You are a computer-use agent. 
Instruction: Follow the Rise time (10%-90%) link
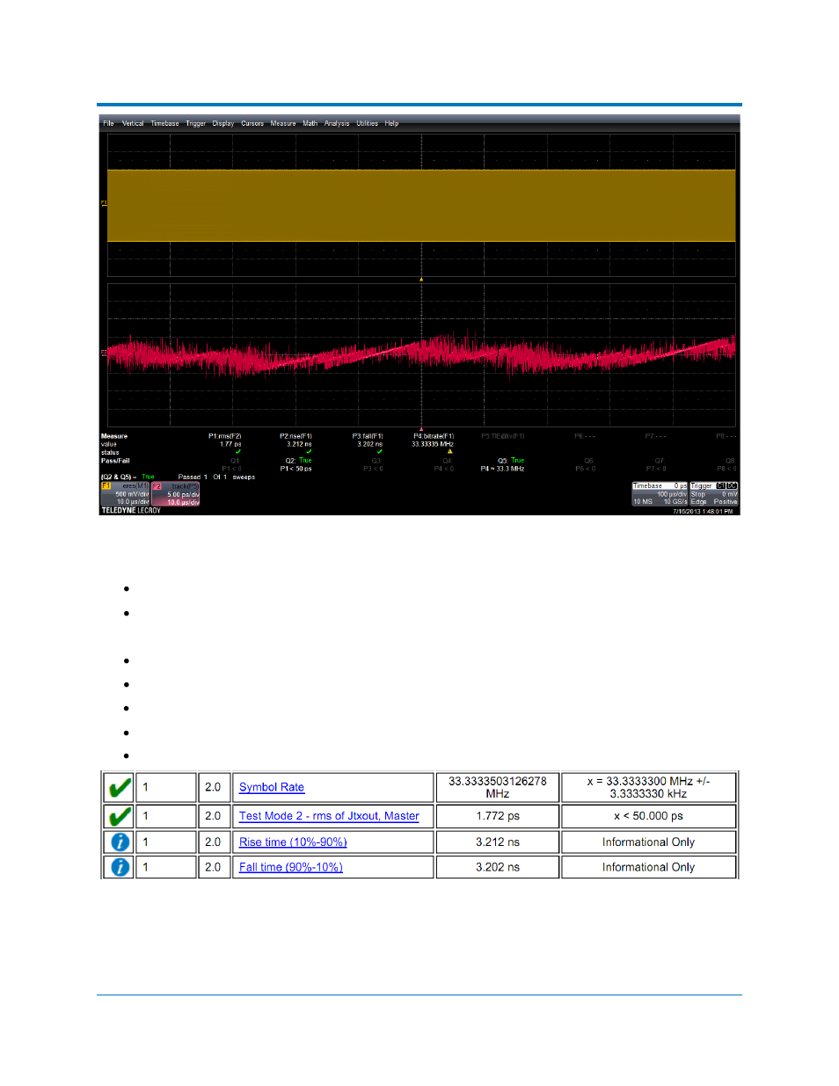click(x=293, y=842)
